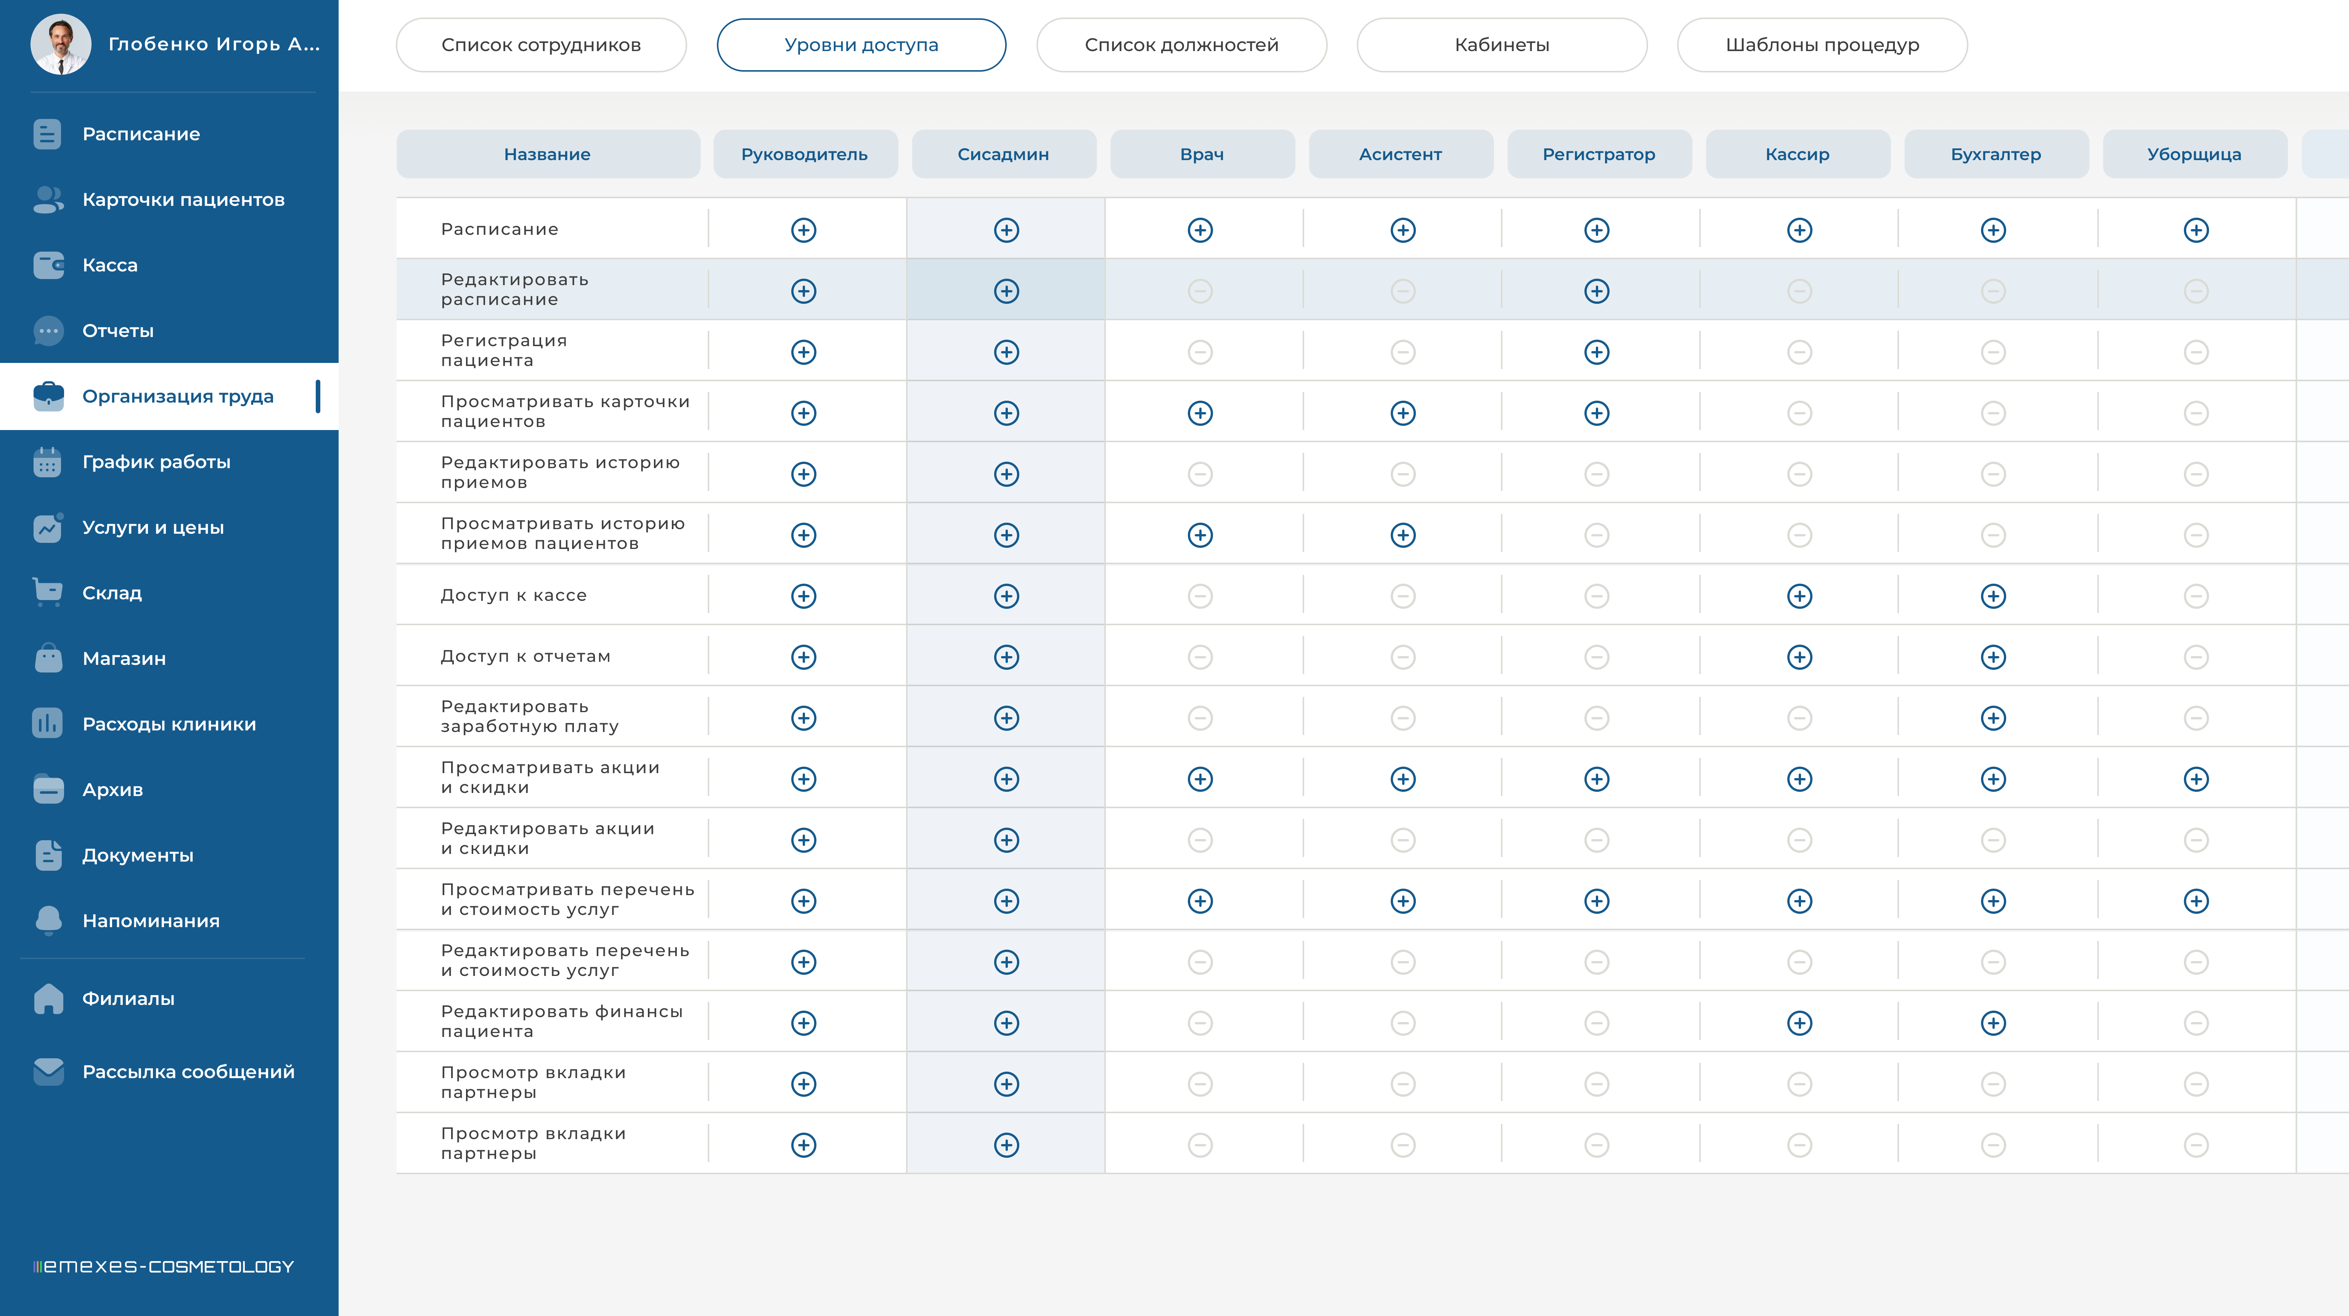Open Расписание calendar icon in sidebar

pos(47,134)
